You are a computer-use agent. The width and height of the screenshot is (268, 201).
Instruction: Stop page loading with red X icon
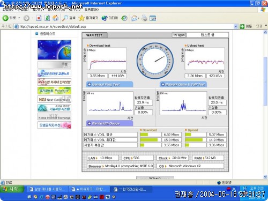39,18
